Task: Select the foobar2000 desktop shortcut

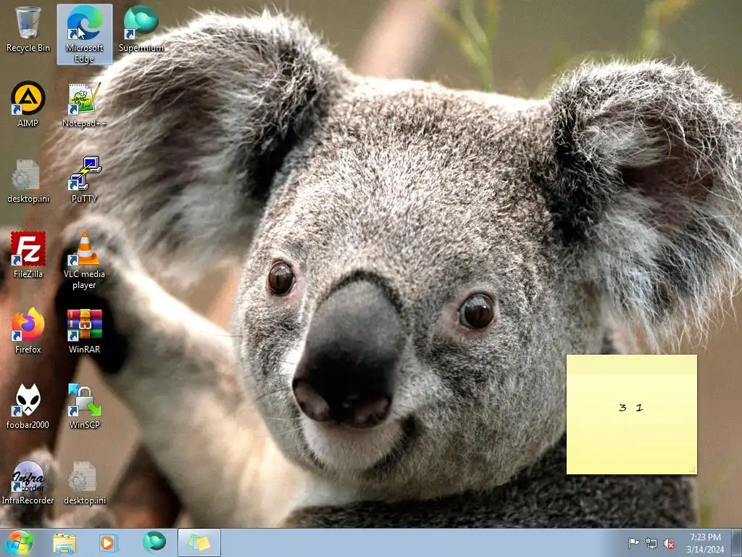Action: coord(28,406)
